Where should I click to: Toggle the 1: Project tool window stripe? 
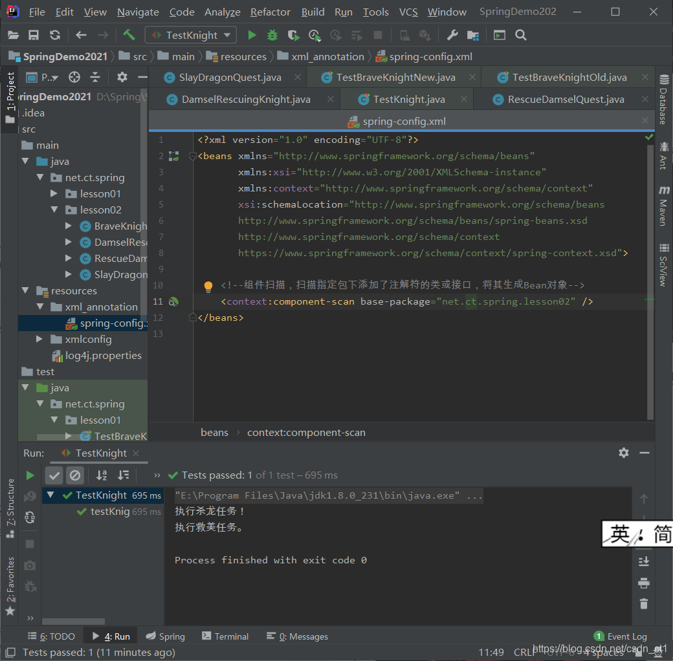(10, 98)
